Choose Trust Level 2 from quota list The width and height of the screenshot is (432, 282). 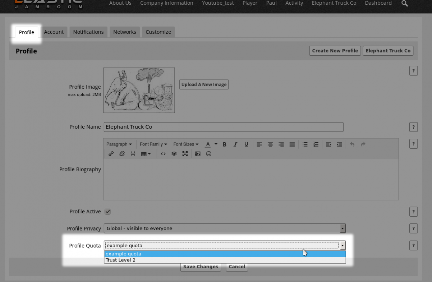point(120,260)
